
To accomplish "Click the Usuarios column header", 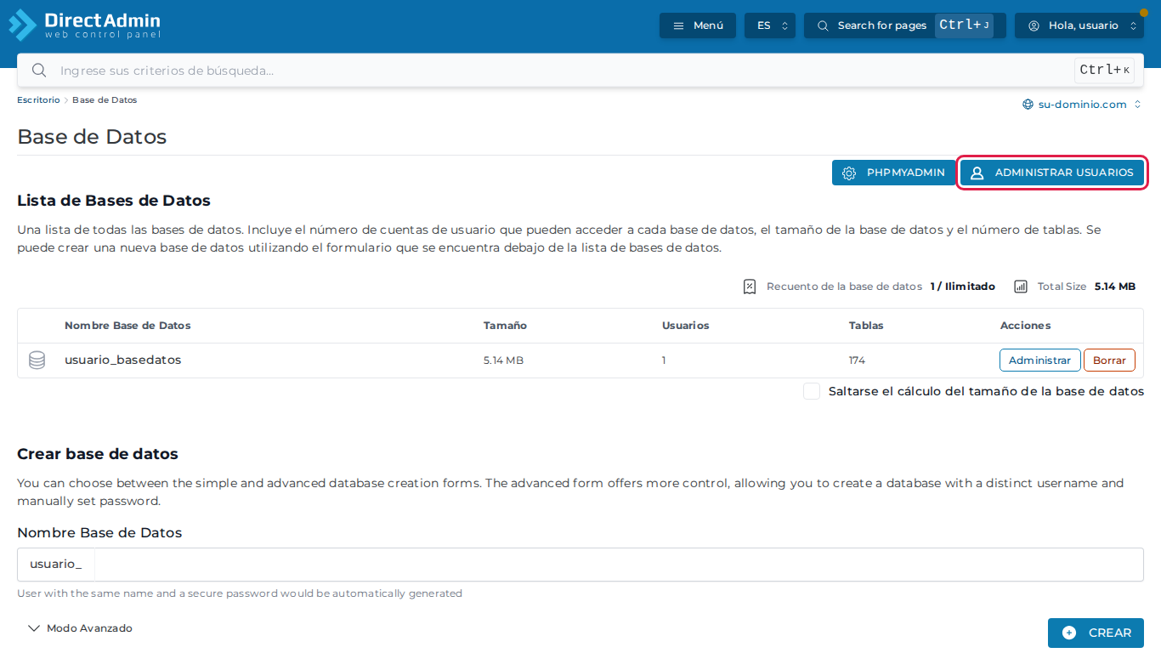I will tap(685, 326).
